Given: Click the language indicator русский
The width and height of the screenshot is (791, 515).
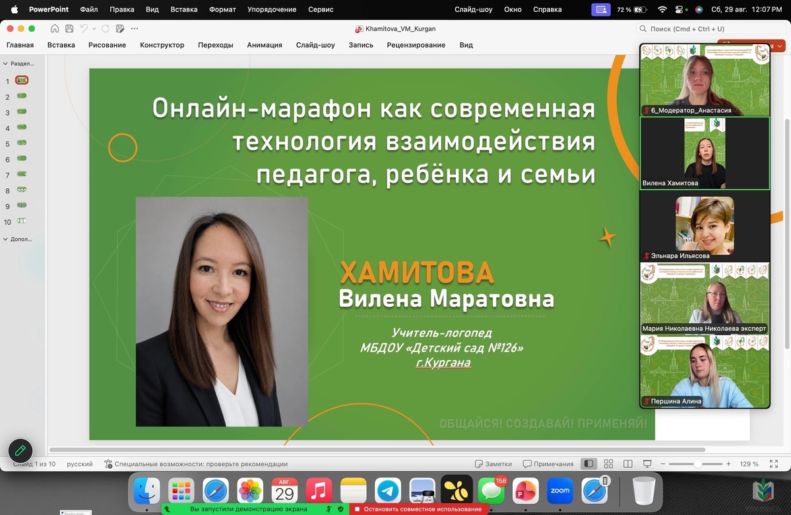Looking at the screenshot, I should pyautogui.click(x=80, y=464).
